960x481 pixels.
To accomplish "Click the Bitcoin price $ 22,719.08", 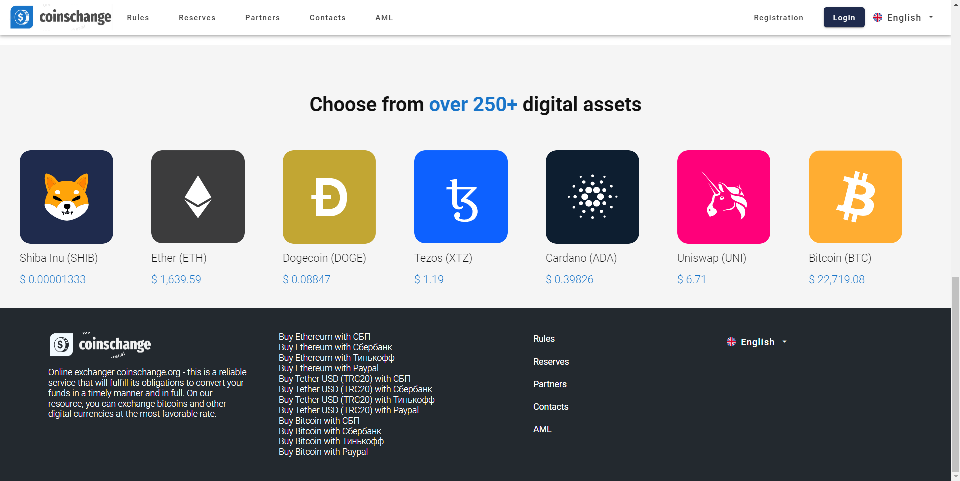I will pyautogui.click(x=837, y=280).
